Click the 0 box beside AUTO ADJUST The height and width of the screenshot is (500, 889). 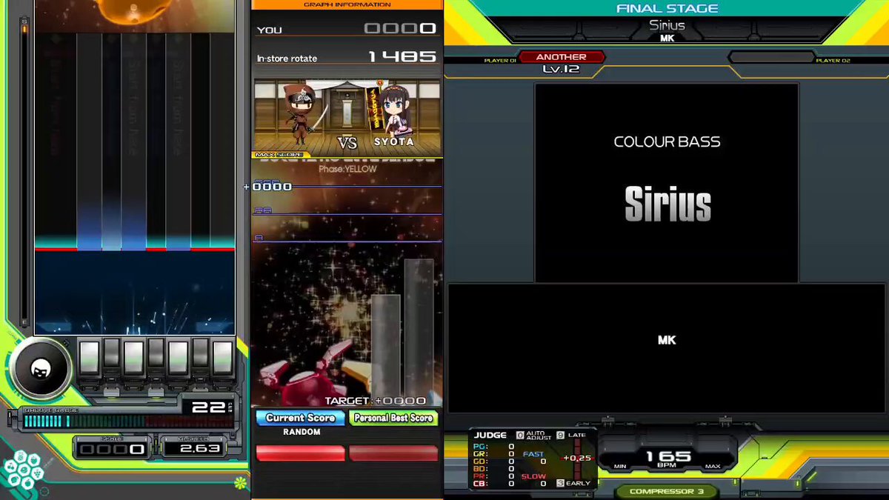point(519,435)
